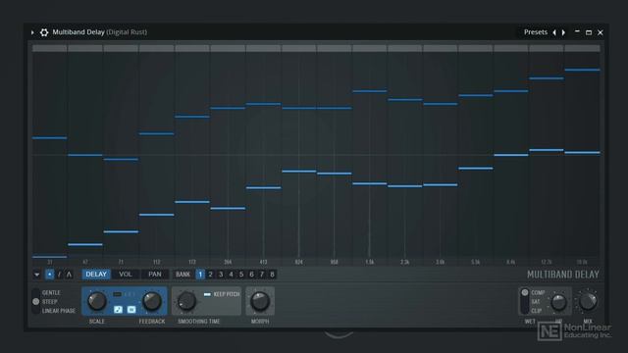Click the SCALE knob
Screen dimensions: 628x353
pyautogui.click(x=96, y=301)
